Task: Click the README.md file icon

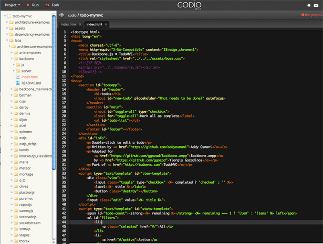Action: (18, 83)
